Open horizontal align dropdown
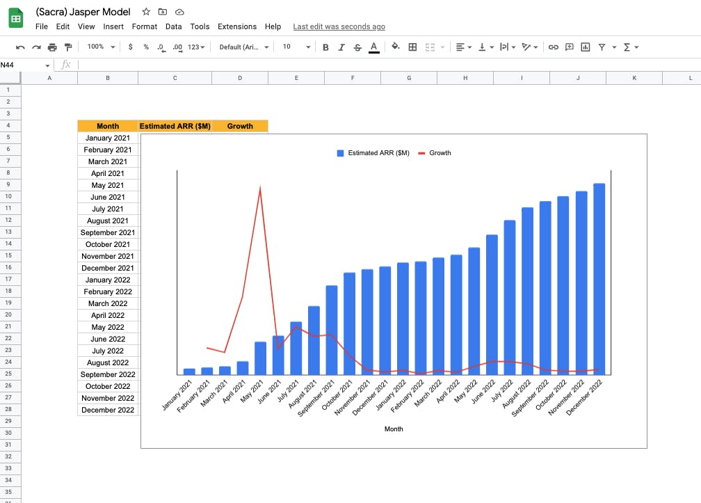The height and width of the screenshot is (503, 701). [464, 47]
